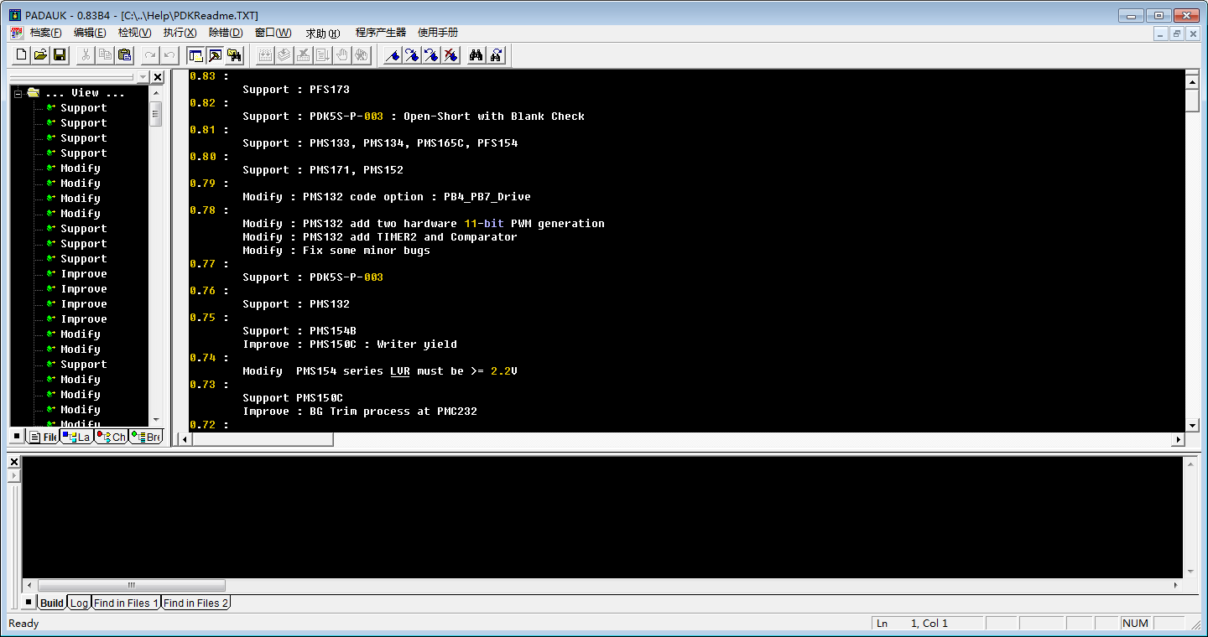1208x637 pixels.
Task: Click the application icon in the menu bar
Action: click(17, 33)
